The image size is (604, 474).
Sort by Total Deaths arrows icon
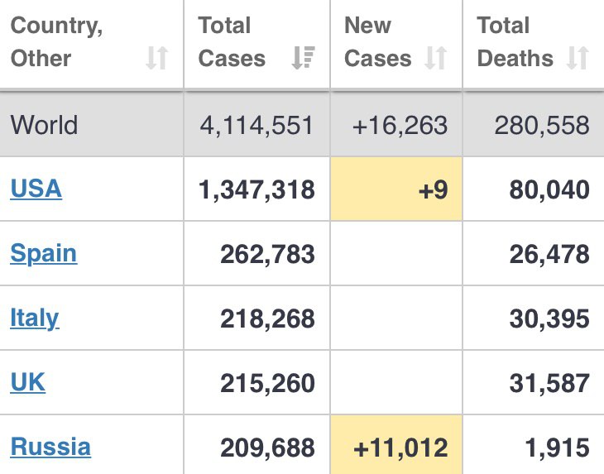coord(578,58)
